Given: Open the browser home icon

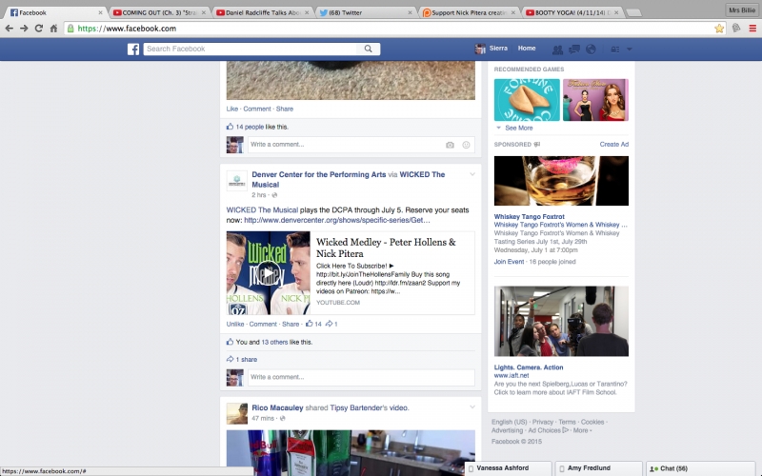Looking at the screenshot, I should (53, 29).
